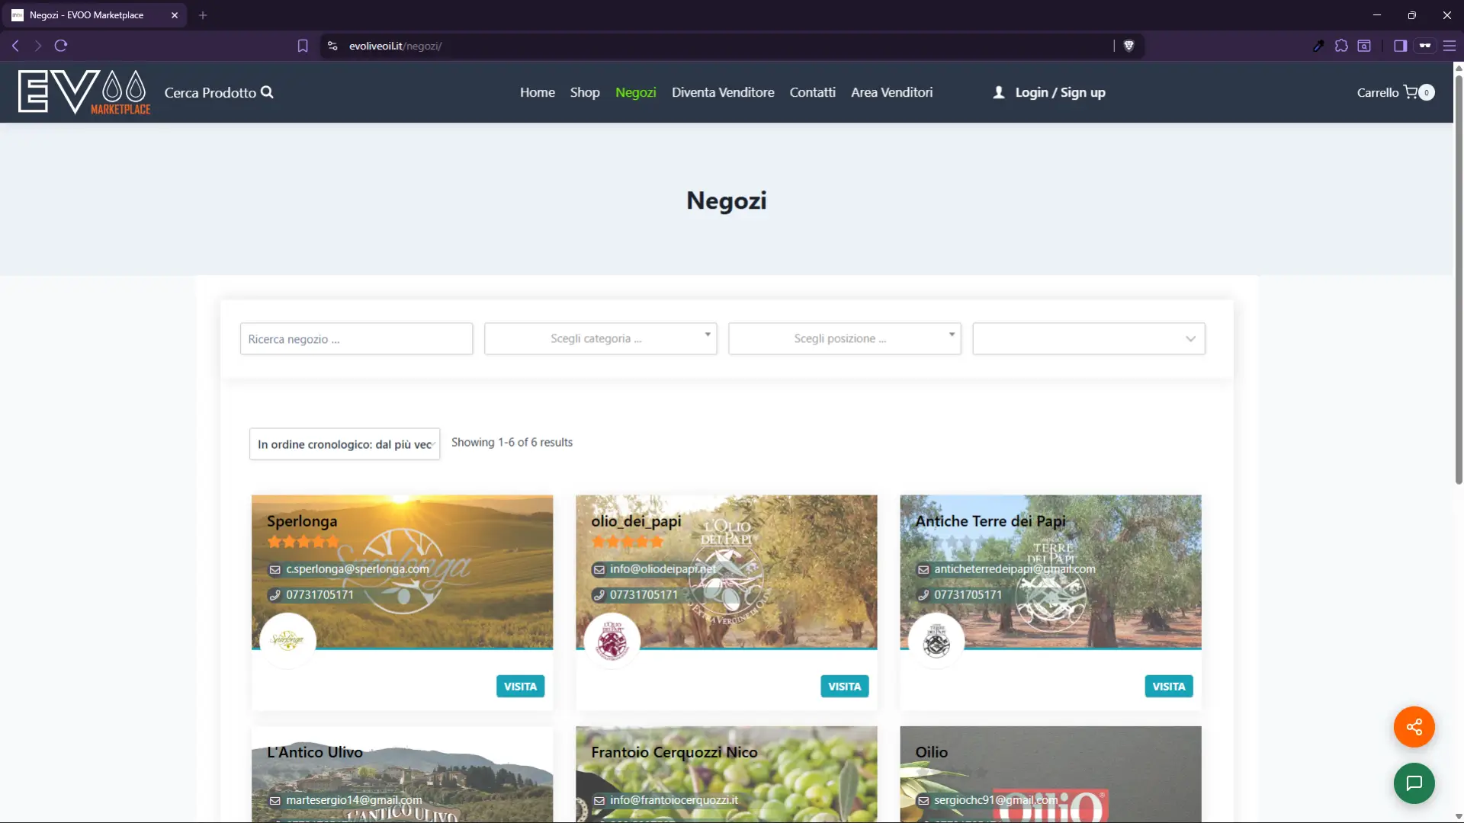The image size is (1464, 823).
Task: Open Contatti menu item
Action: (x=813, y=92)
